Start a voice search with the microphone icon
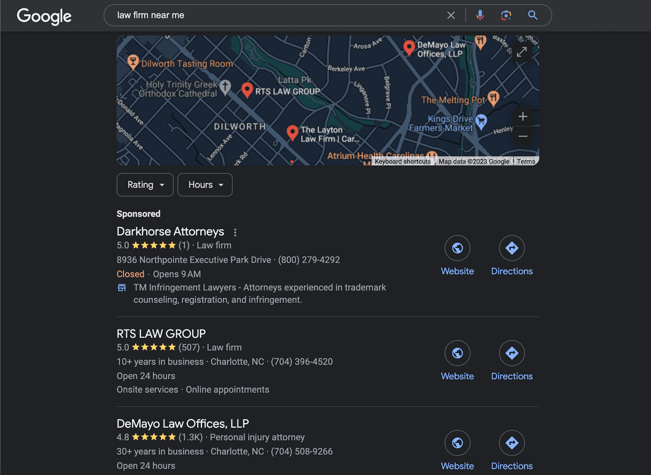 (x=480, y=15)
